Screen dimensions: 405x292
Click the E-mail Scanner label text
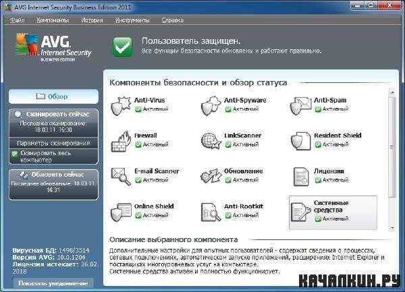157,171
